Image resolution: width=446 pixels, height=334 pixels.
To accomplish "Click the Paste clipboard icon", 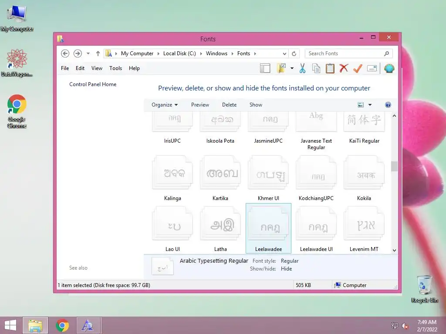I will 330,68.
